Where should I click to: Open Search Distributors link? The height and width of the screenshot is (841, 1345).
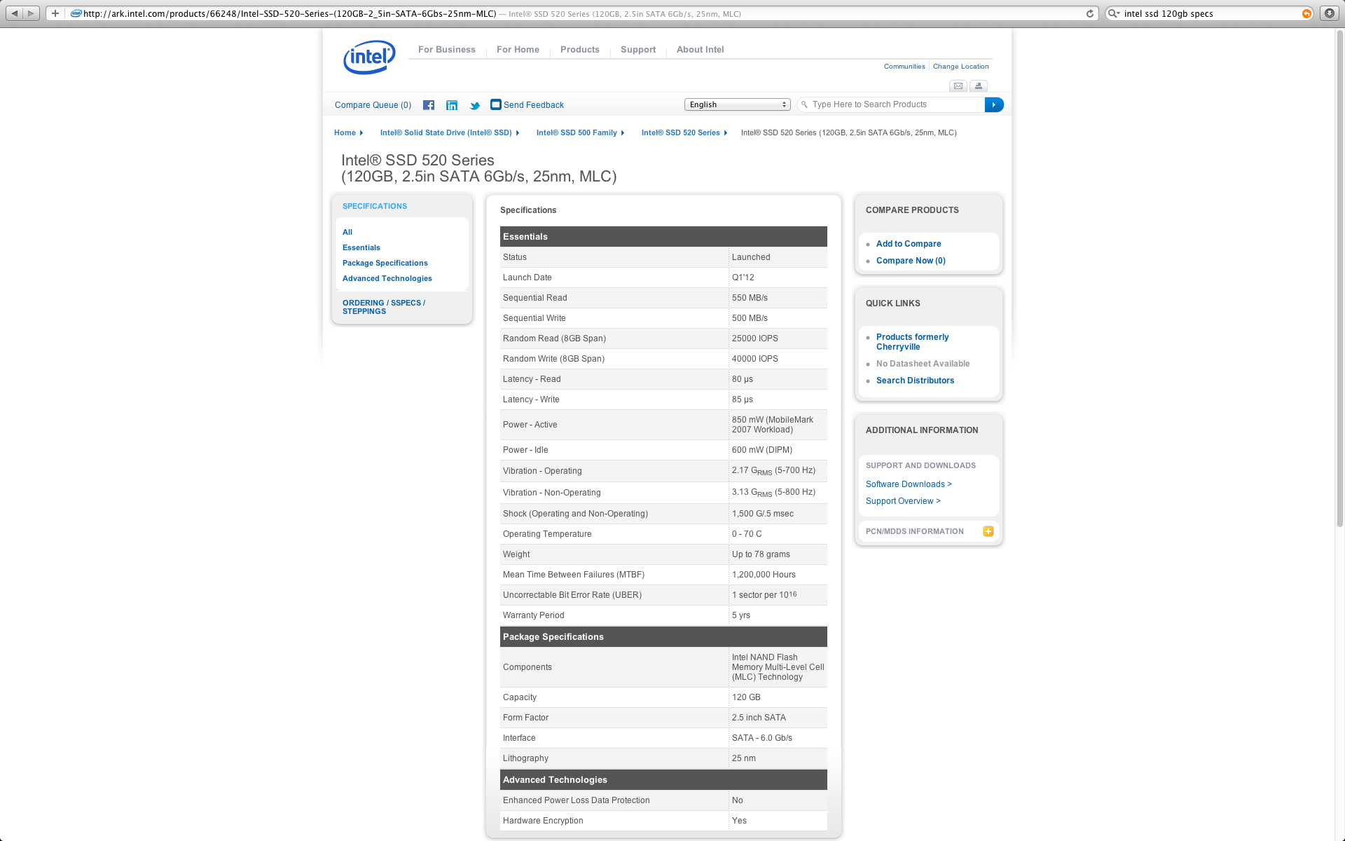click(x=914, y=381)
